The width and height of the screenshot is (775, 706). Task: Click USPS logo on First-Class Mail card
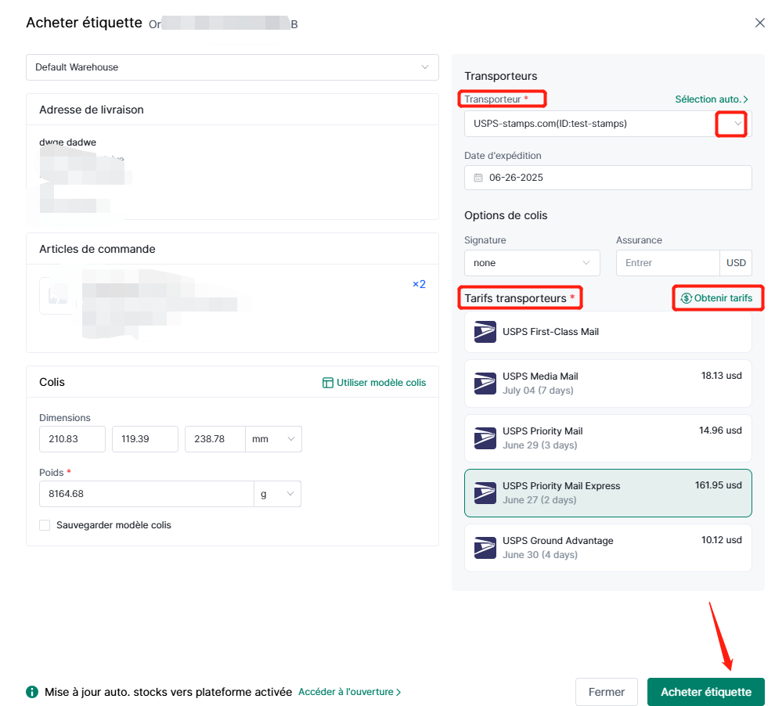pos(485,332)
